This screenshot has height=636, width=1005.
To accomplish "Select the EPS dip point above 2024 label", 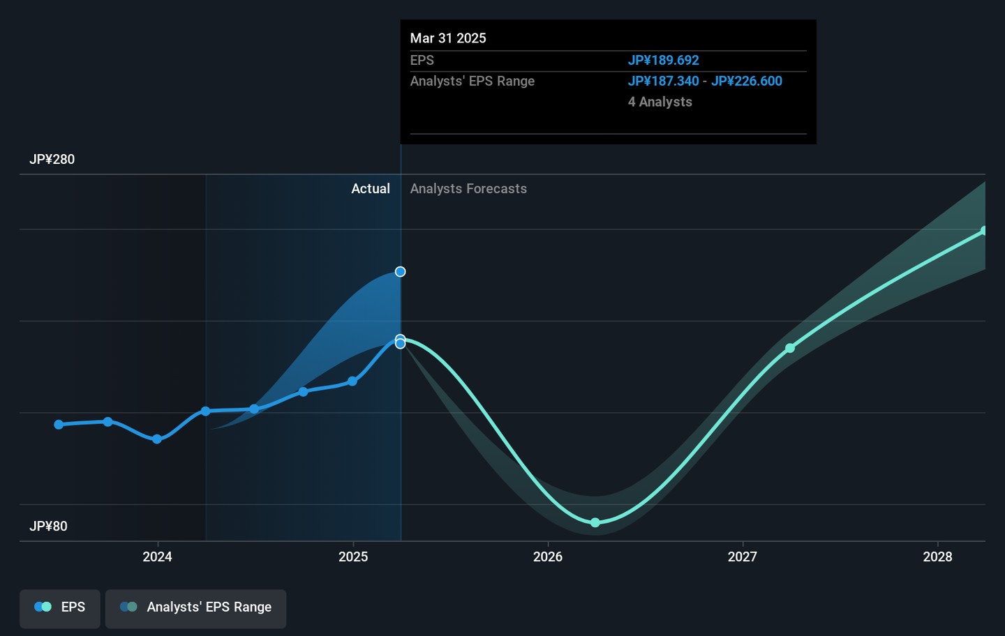I will pos(157,439).
